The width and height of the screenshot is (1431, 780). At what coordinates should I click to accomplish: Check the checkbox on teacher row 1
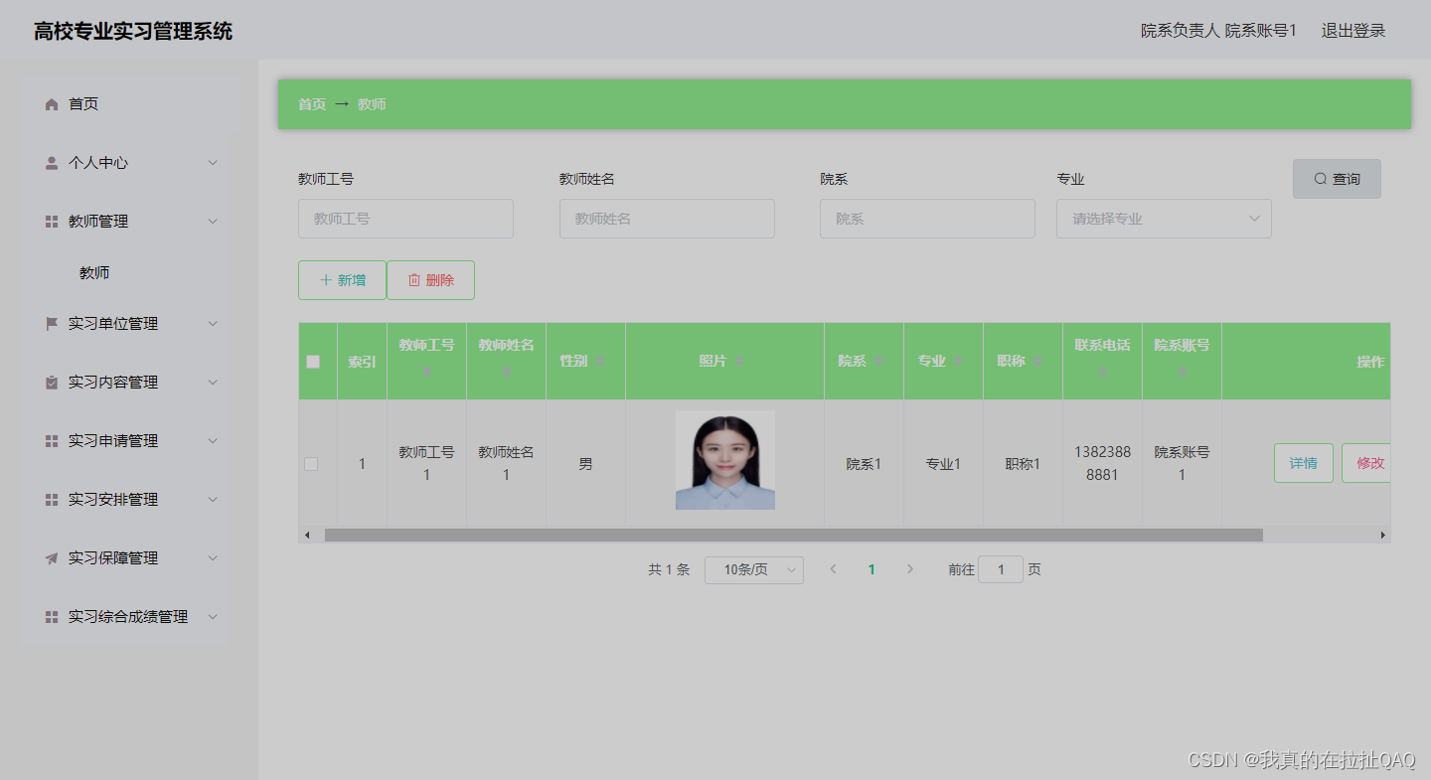[311, 463]
